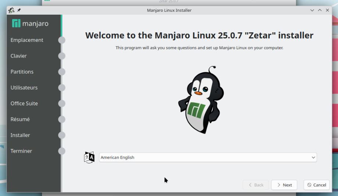Click the Manjaro logo in the sidebar

tap(30, 23)
